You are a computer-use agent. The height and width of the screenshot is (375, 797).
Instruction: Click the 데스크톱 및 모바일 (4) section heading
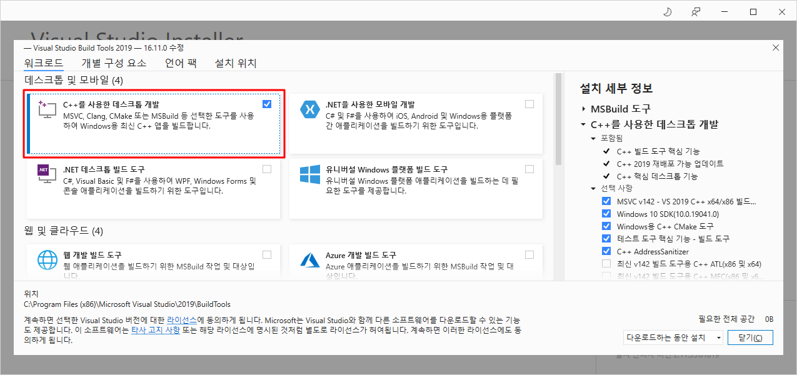click(x=74, y=80)
